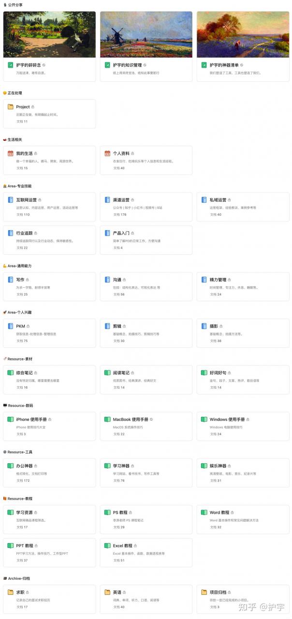Viewport: 292px width, 619px height.
Task: Click the 文档 75 count under PKM
Action: [x=22, y=341]
